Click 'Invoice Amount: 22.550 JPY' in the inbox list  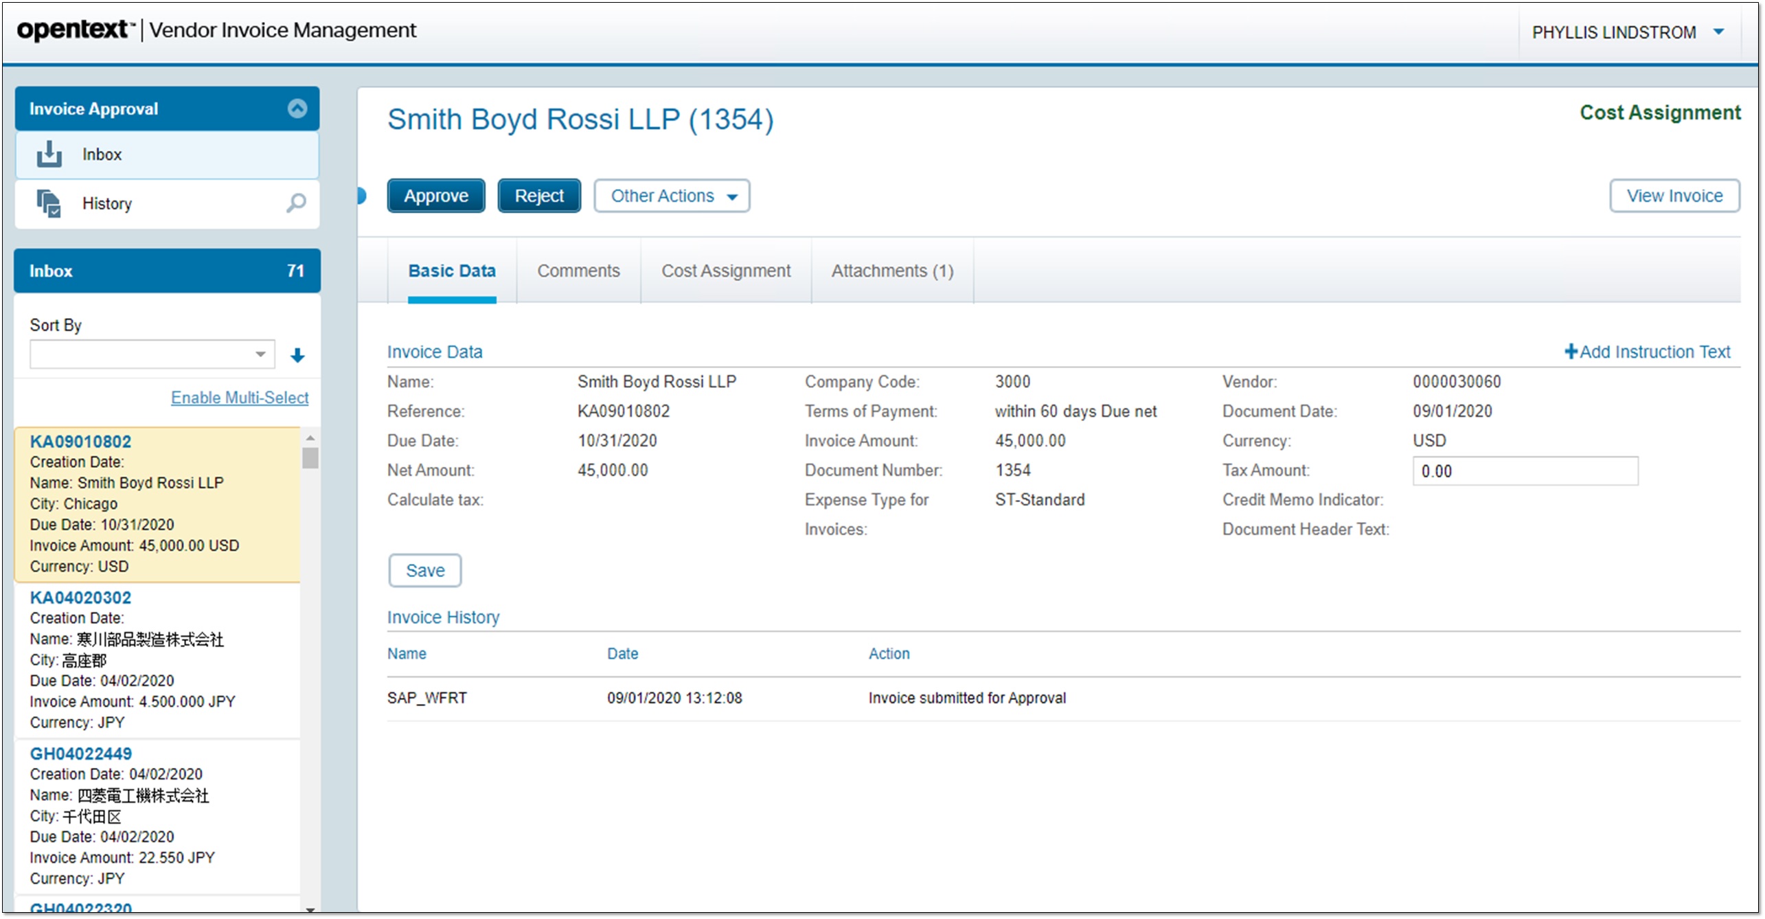(x=122, y=858)
